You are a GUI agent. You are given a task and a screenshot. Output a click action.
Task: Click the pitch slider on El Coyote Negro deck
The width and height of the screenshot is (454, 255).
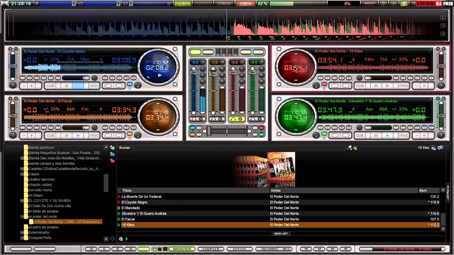(x=13, y=66)
